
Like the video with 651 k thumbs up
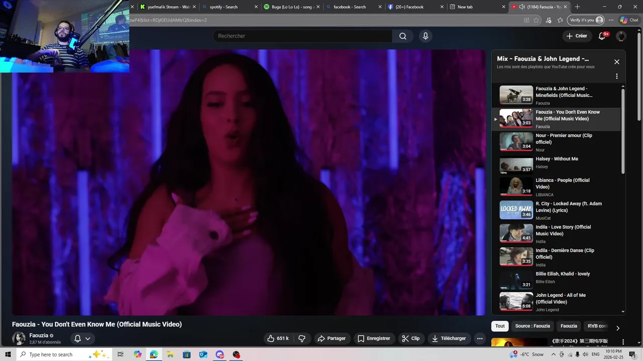click(x=278, y=338)
